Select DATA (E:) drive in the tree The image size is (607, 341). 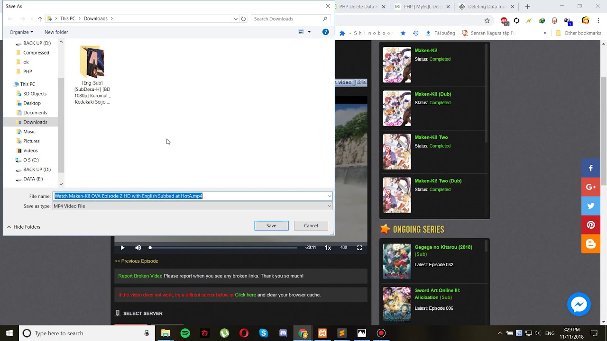pos(33,179)
